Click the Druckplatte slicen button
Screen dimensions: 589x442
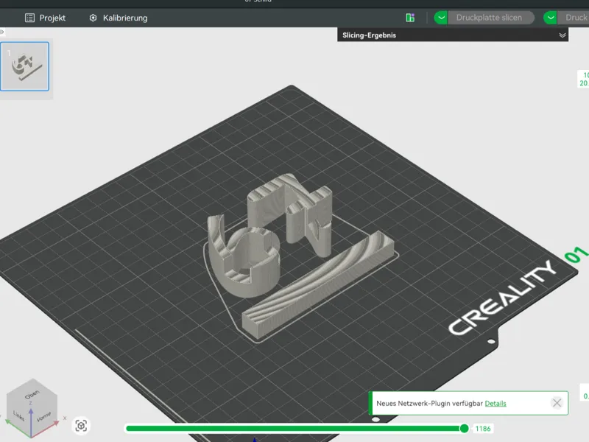490,18
